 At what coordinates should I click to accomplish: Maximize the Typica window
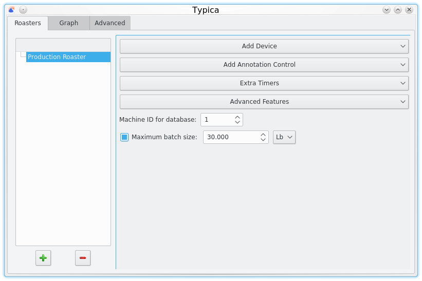pyautogui.click(x=398, y=10)
